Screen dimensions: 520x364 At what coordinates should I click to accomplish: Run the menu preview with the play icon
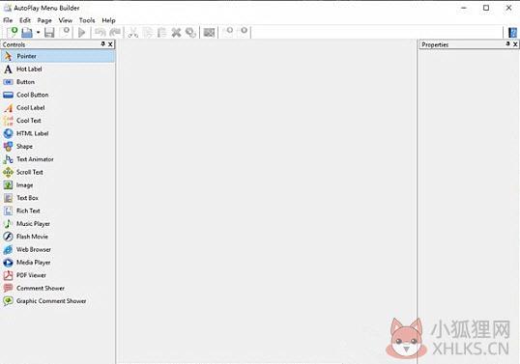[x=81, y=33]
